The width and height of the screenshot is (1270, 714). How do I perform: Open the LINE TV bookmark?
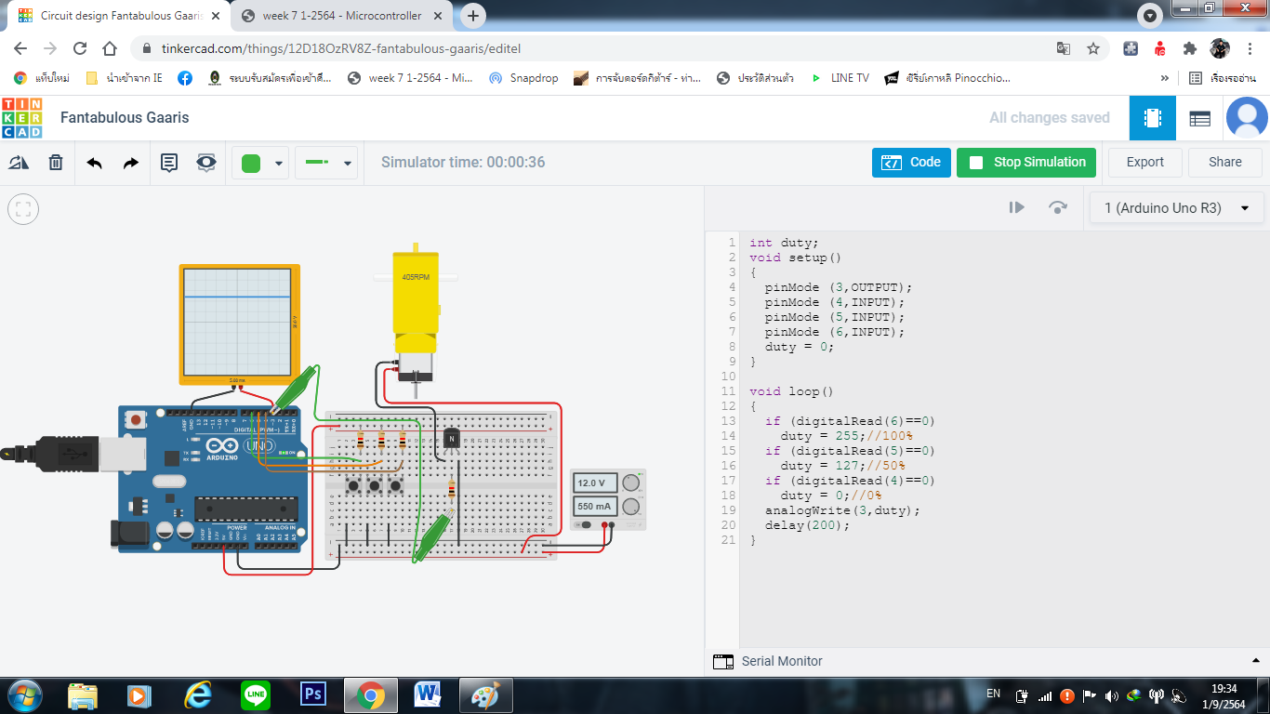pyautogui.click(x=840, y=78)
